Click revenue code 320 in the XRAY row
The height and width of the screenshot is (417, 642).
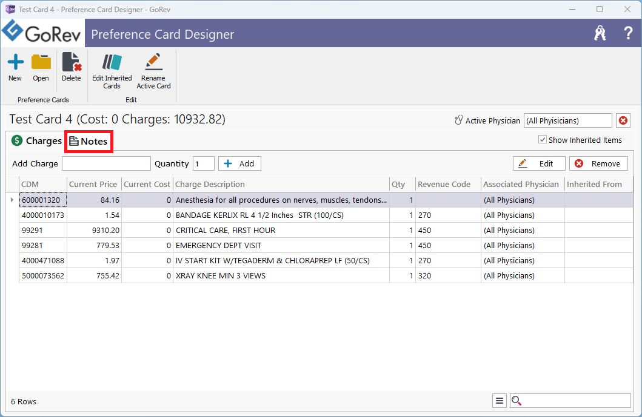click(424, 275)
